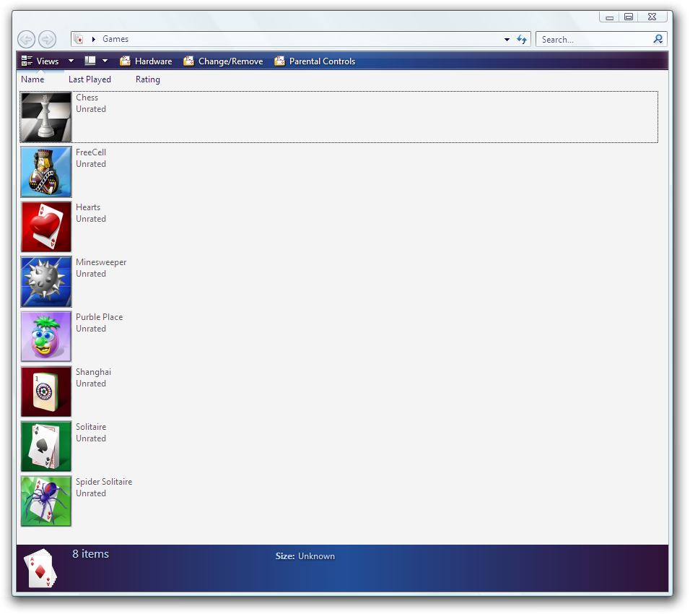
Task: Focus the Search input field
Action: click(596, 39)
